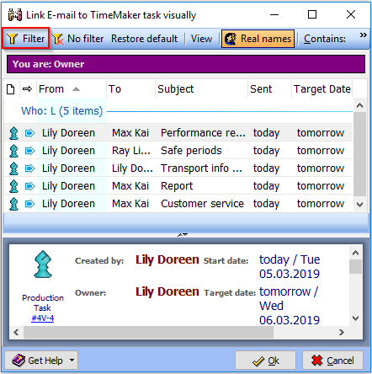Screen dimensions: 372x374
Task: Open the Filter tool in toolbar
Action: point(26,39)
